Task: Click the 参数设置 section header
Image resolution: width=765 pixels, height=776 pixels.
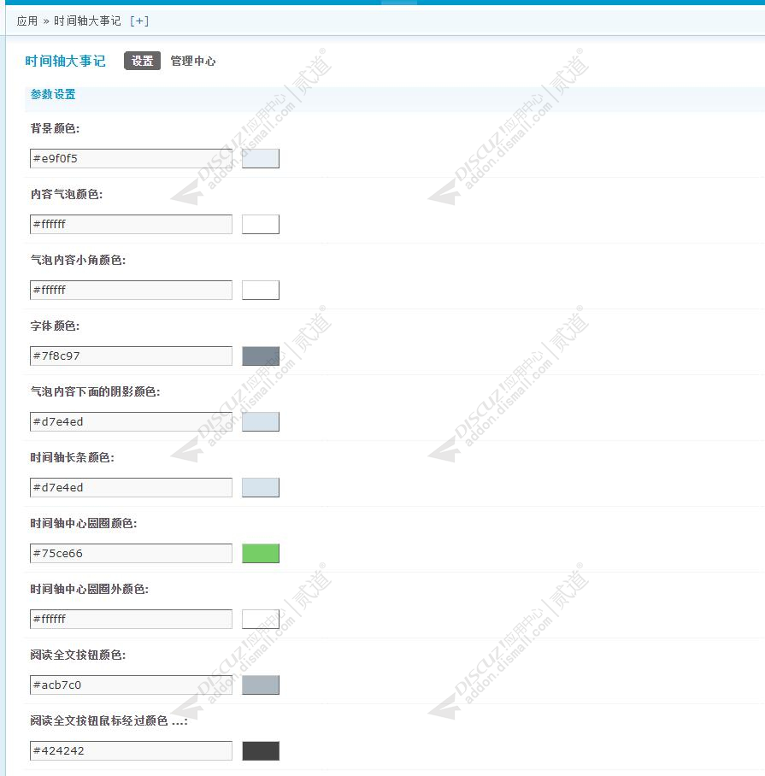Action: [53, 94]
